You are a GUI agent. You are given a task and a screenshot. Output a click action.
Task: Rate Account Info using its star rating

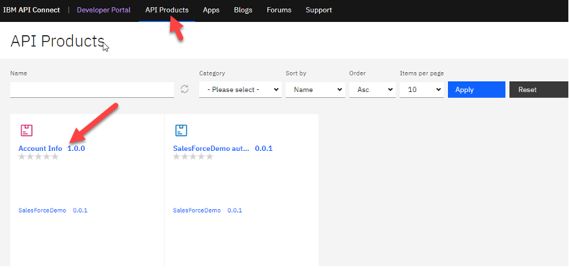tap(38, 157)
